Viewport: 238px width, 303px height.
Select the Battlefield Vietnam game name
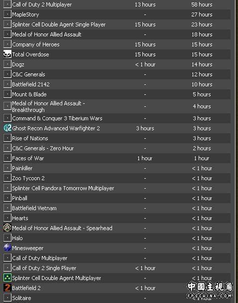34,208
